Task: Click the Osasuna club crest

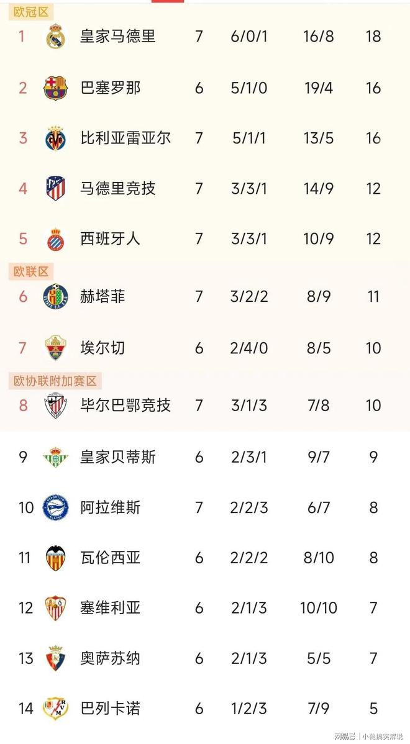Action: click(x=55, y=658)
